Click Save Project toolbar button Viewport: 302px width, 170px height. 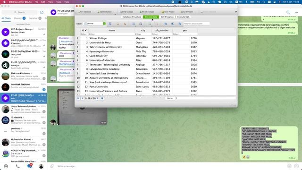point(187,12)
